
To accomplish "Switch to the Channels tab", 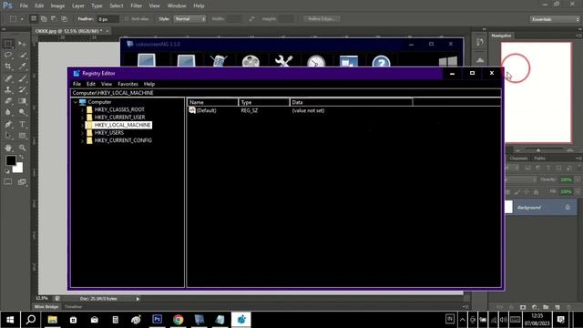I will (518, 159).
